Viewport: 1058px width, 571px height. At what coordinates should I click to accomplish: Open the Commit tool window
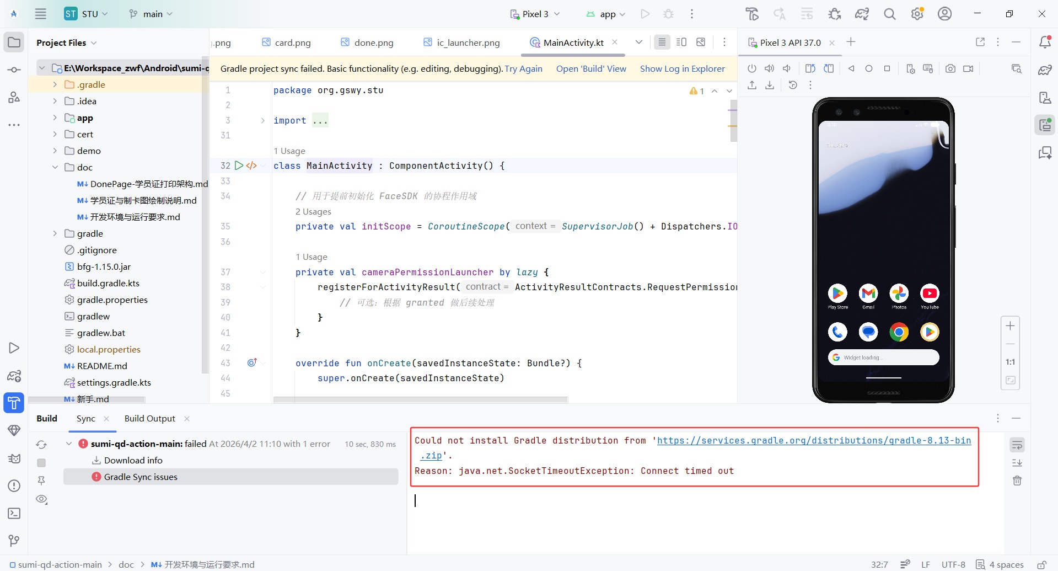click(x=14, y=70)
